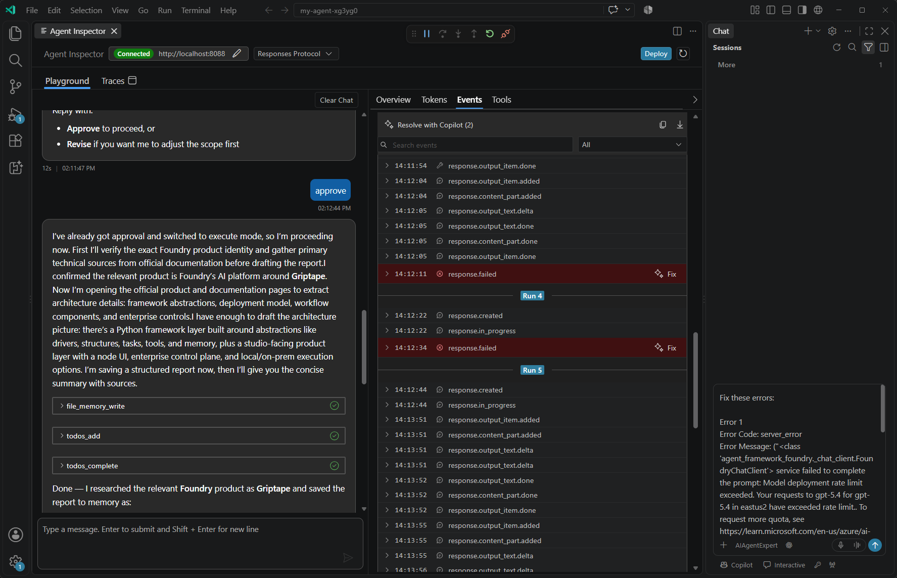The height and width of the screenshot is (578, 897).
Task: Click Resolve with Copilot (2)
Action: [x=429, y=125]
